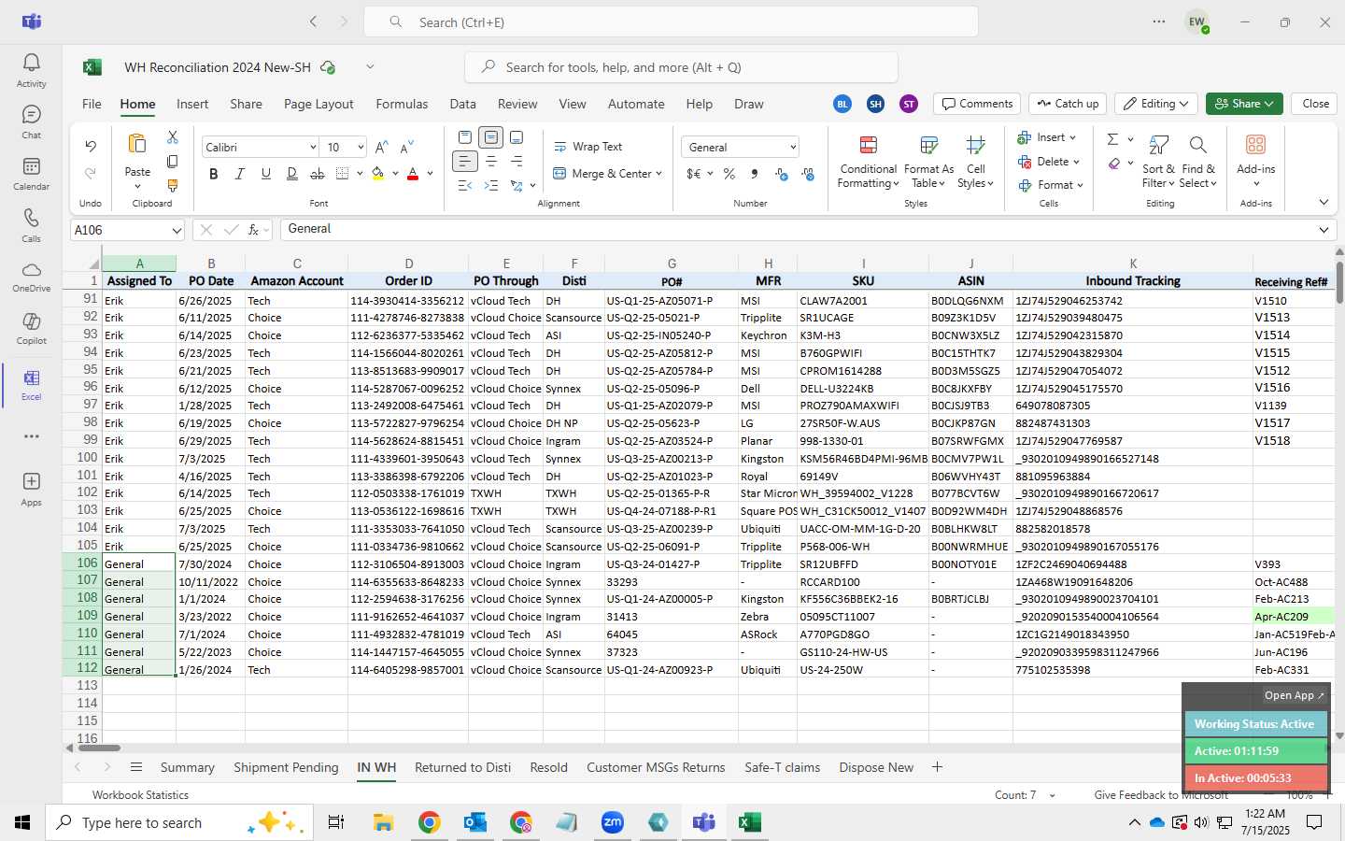Click the Comma style icon

[755, 174]
